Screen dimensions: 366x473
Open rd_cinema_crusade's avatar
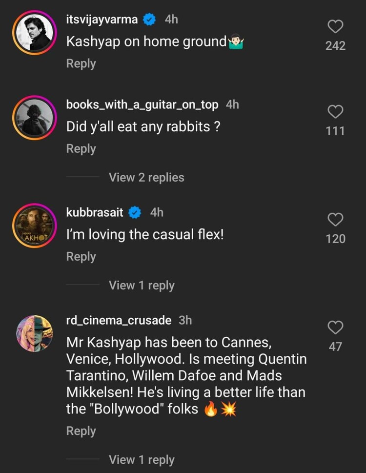pos(34,333)
